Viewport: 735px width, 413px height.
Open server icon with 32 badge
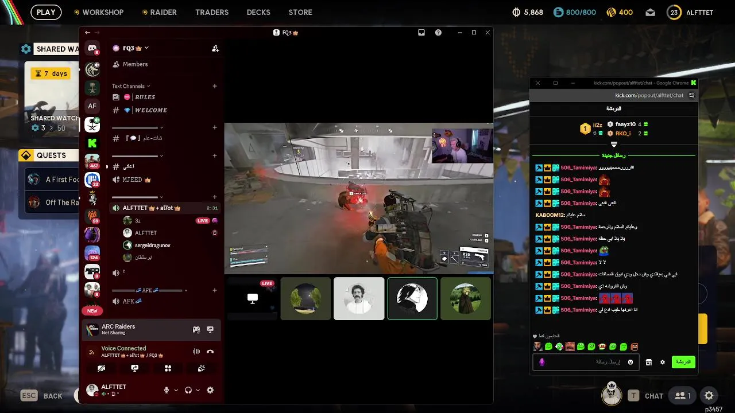[92, 180]
